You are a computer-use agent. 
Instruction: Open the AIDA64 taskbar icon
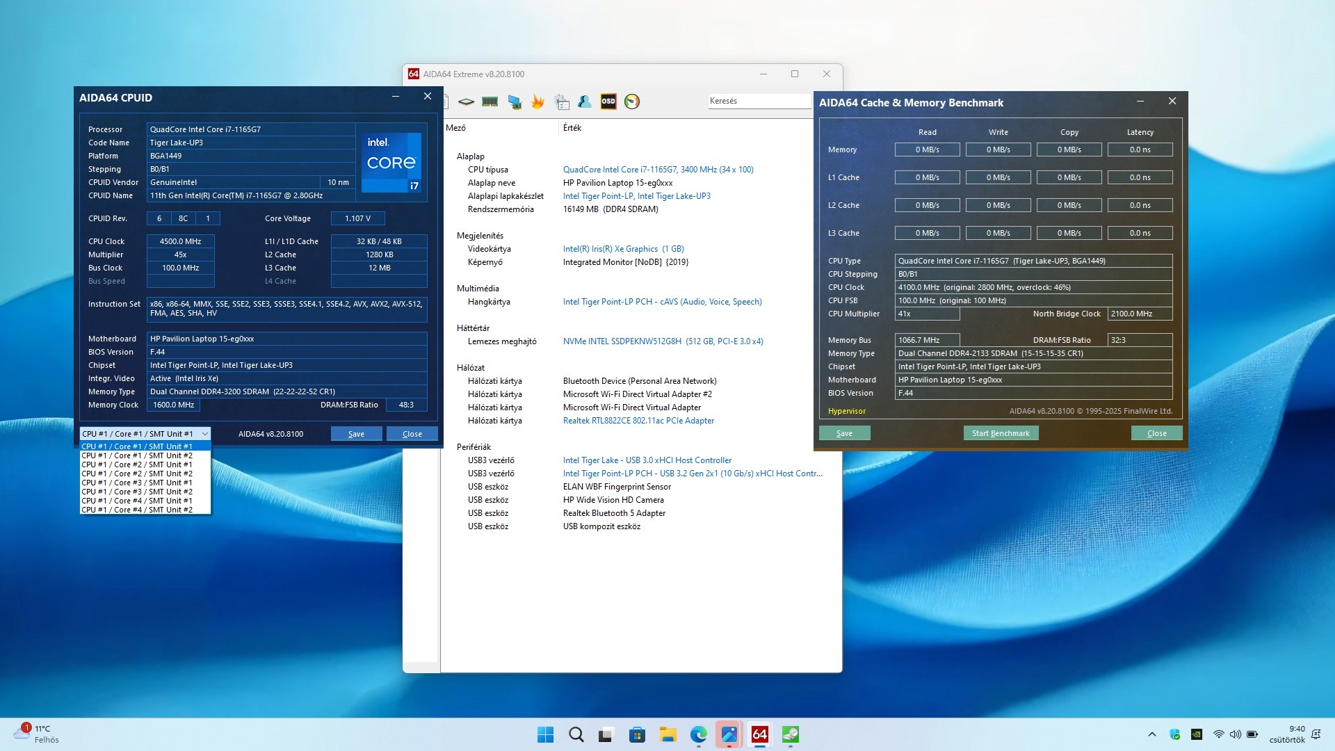click(759, 734)
